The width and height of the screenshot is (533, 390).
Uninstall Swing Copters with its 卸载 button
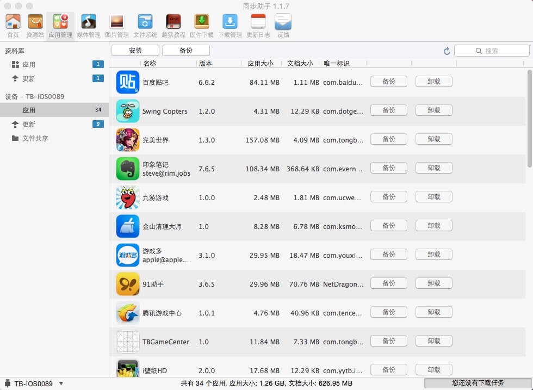pos(433,110)
